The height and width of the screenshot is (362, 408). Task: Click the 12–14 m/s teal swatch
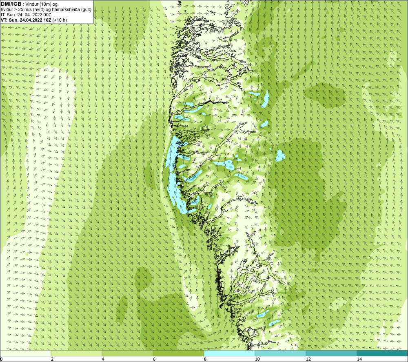pos(331,353)
